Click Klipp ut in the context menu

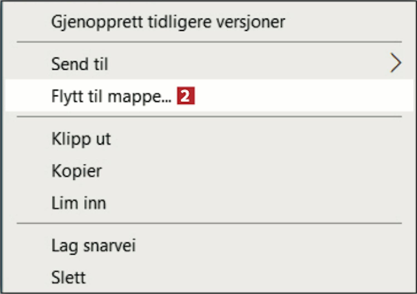point(81,139)
